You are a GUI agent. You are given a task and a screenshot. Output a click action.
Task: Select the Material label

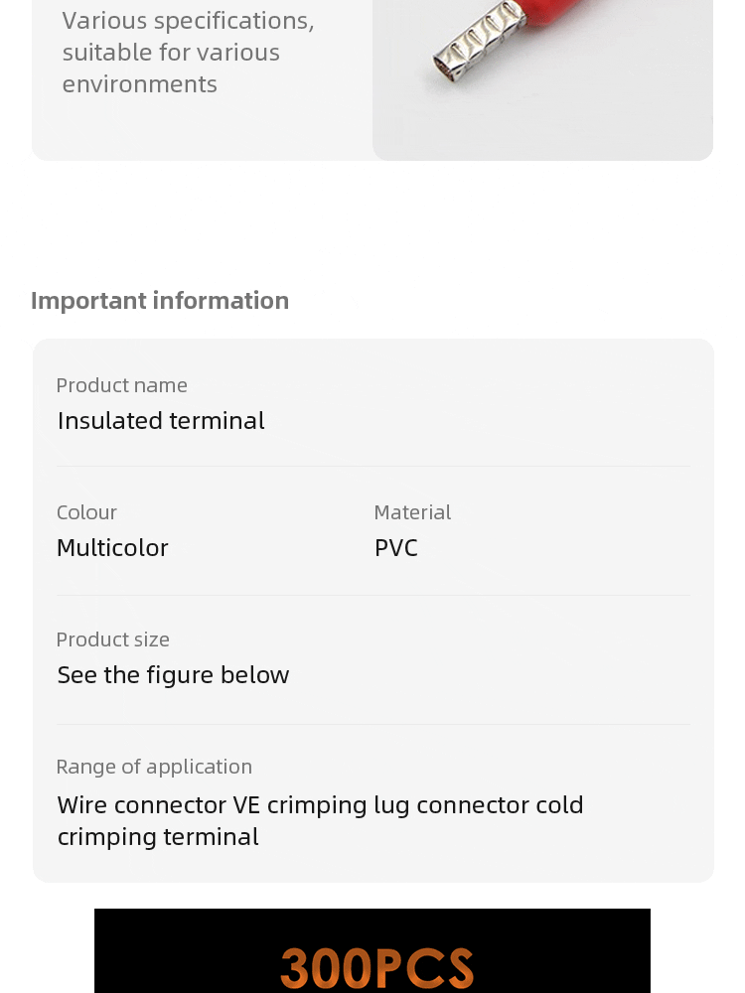pyautogui.click(x=412, y=512)
